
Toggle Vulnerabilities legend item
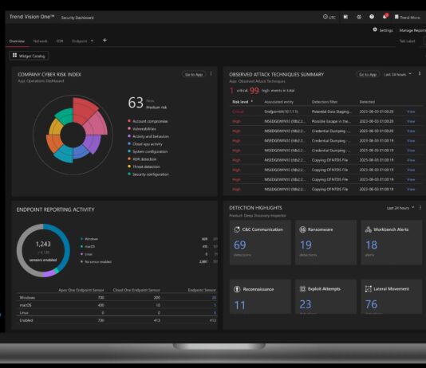click(x=142, y=129)
